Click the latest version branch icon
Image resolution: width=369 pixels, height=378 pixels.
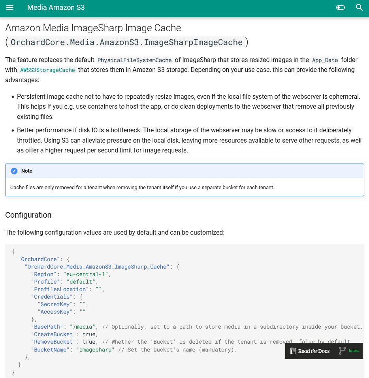pos(342,351)
